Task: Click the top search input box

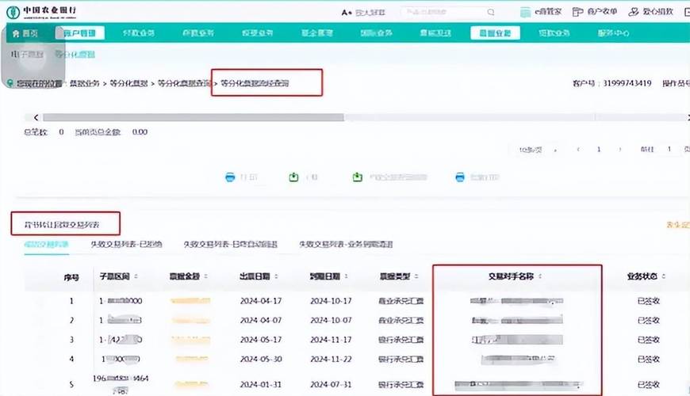Action: coord(448,13)
